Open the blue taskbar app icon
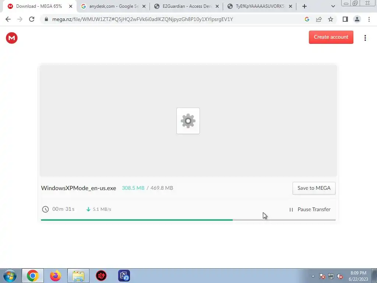 click(124, 276)
